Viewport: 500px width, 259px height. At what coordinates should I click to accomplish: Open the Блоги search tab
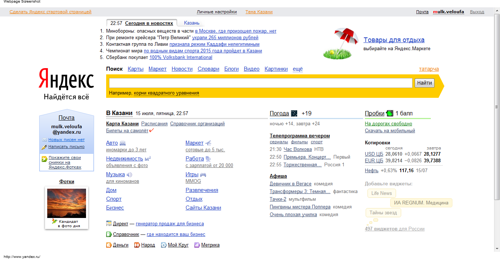[x=231, y=69]
